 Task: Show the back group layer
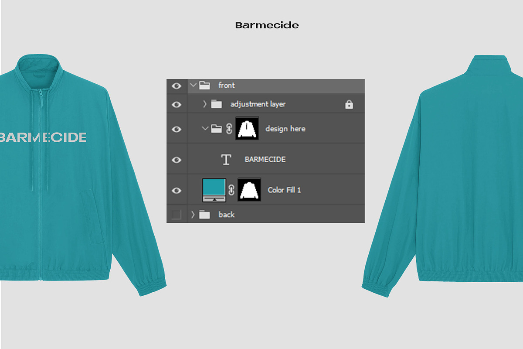click(x=177, y=215)
